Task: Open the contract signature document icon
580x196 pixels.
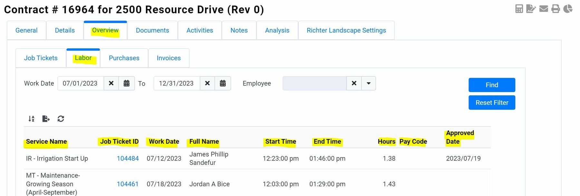Action: (531, 9)
